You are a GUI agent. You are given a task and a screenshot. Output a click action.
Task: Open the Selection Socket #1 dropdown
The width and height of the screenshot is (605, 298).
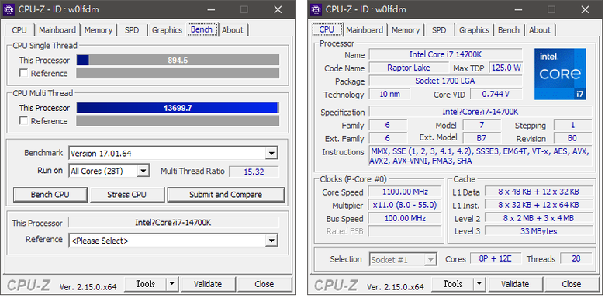point(430,259)
